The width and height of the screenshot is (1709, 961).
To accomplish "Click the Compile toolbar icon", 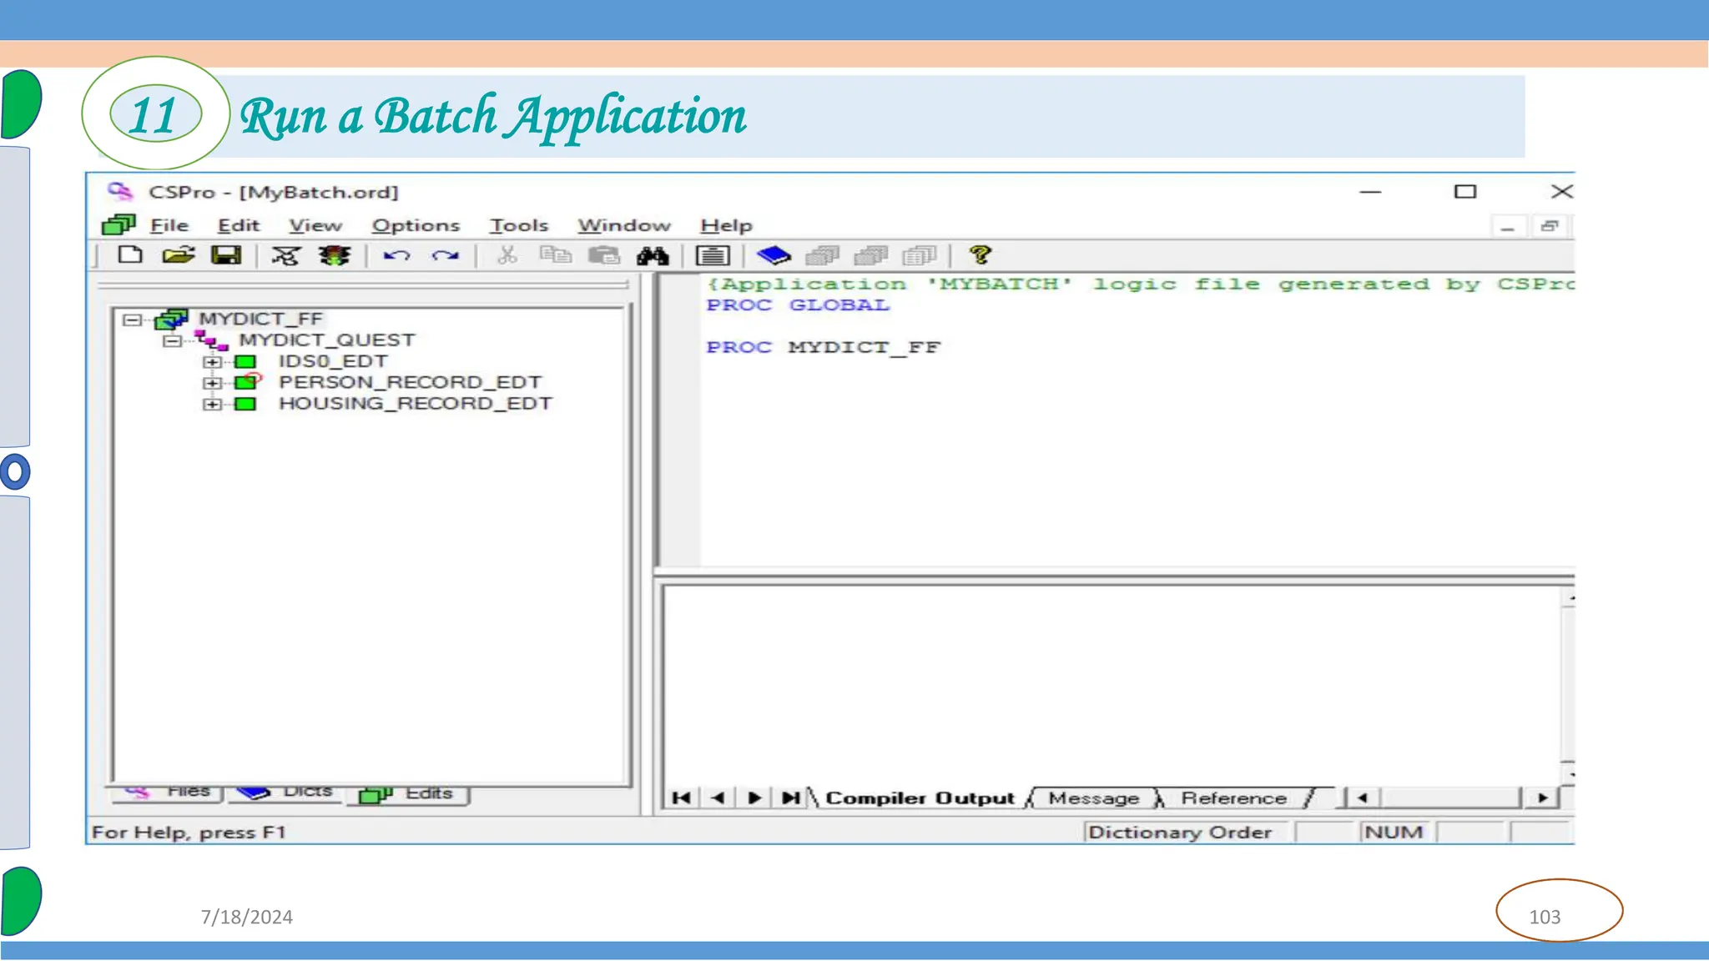I will pos(285,255).
